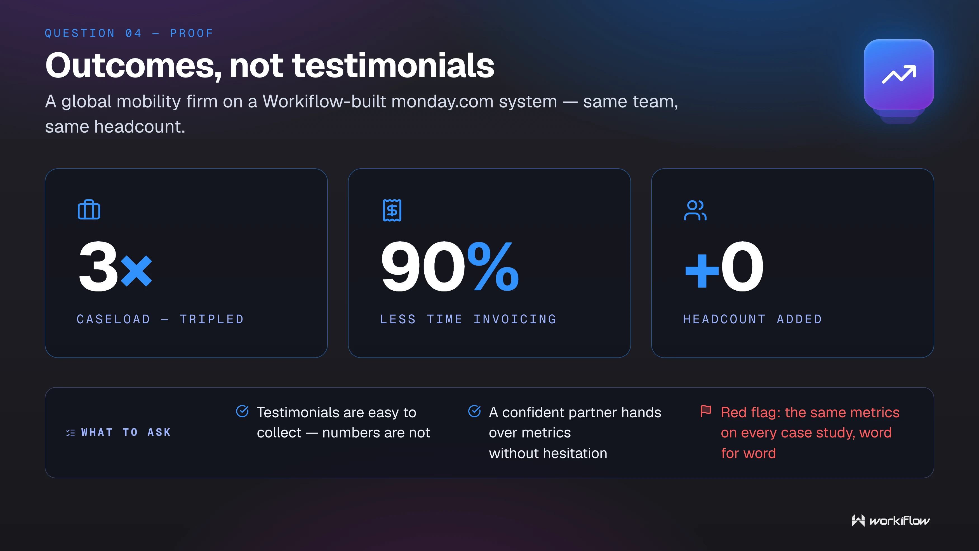Image resolution: width=979 pixels, height=551 pixels.
Task: Click the Caseload – Tripled label
Action: point(160,319)
